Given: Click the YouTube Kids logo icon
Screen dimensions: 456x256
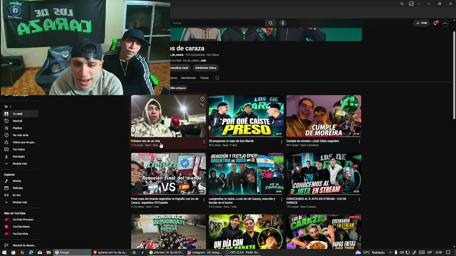Looking at the screenshot, I should click(x=6, y=234).
